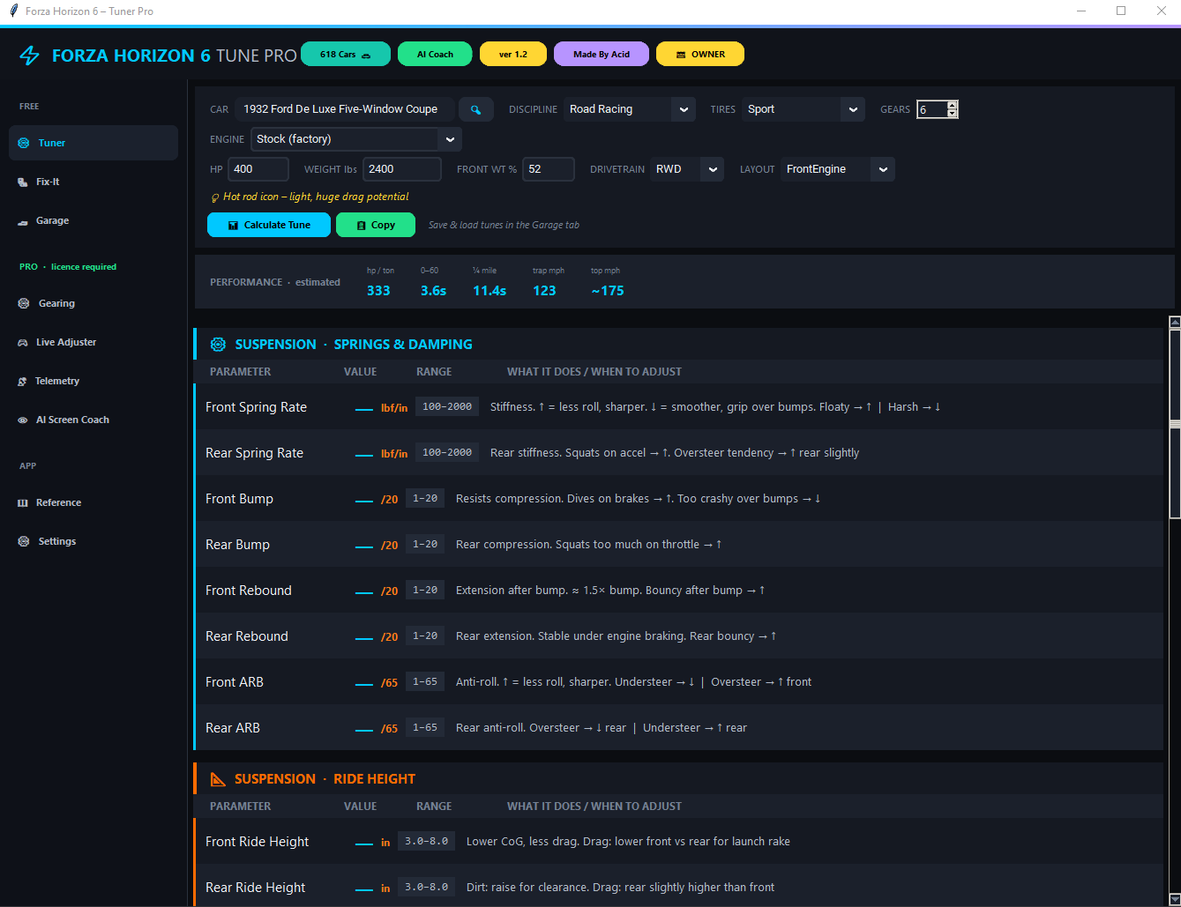The image size is (1181, 907).
Task: Click the Rear Rebound row label
Action: [247, 636]
